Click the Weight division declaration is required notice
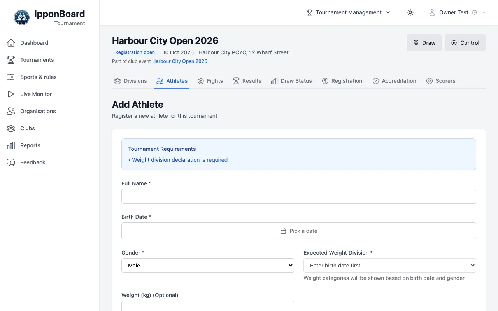This screenshot has height=311, width=498. (180, 160)
